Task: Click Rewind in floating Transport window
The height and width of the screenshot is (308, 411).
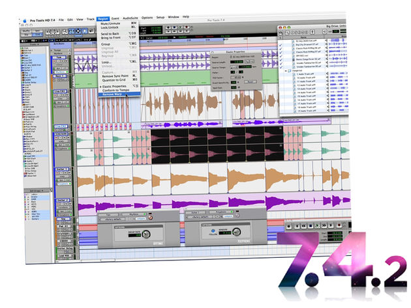Action: pos(303,226)
